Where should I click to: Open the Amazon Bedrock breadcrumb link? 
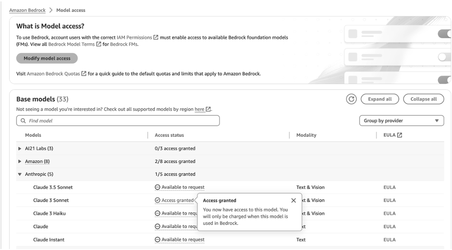point(27,11)
